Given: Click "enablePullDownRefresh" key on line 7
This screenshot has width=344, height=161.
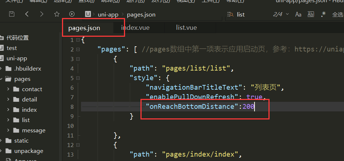Looking at the screenshot, I should pyautogui.click(x=192, y=97).
